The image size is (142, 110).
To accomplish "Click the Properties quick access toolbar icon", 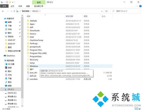I will coord(7,2).
